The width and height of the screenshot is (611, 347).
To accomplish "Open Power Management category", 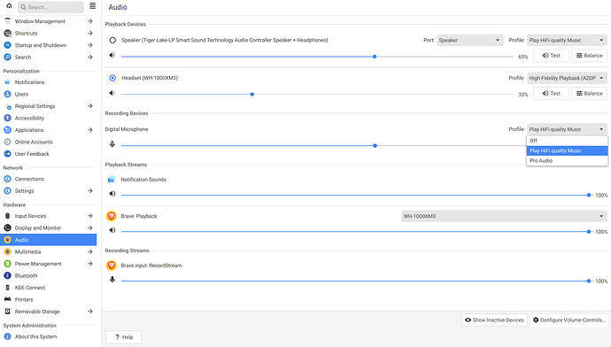I will pyautogui.click(x=49, y=264).
